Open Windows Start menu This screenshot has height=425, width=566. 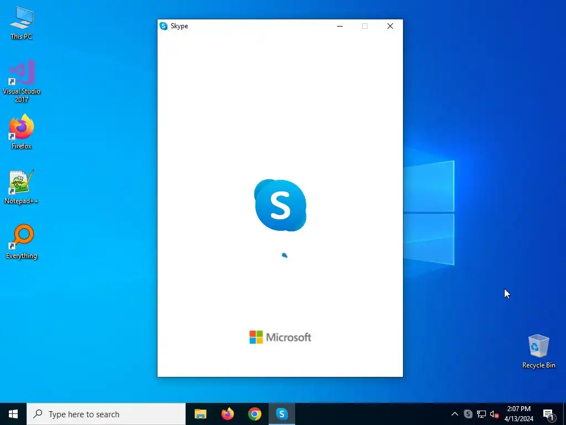(13, 414)
